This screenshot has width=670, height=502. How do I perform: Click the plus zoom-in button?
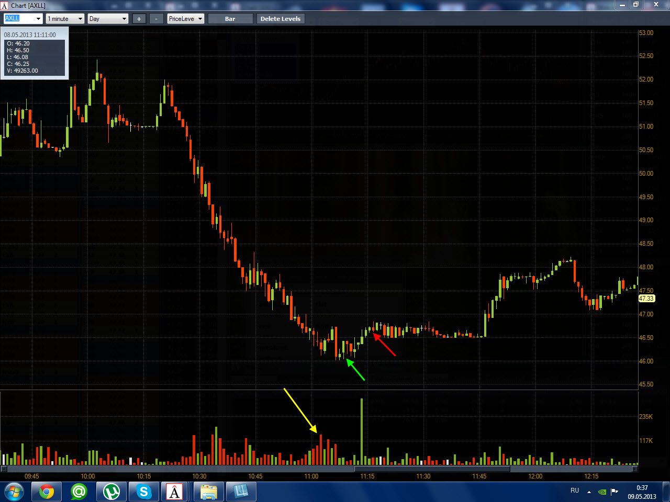139,19
